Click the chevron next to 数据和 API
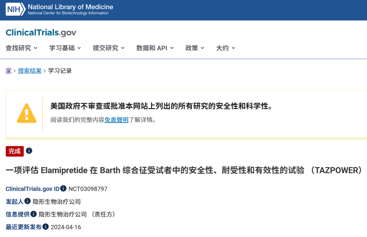The height and width of the screenshot is (237, 367). point(172,48)
